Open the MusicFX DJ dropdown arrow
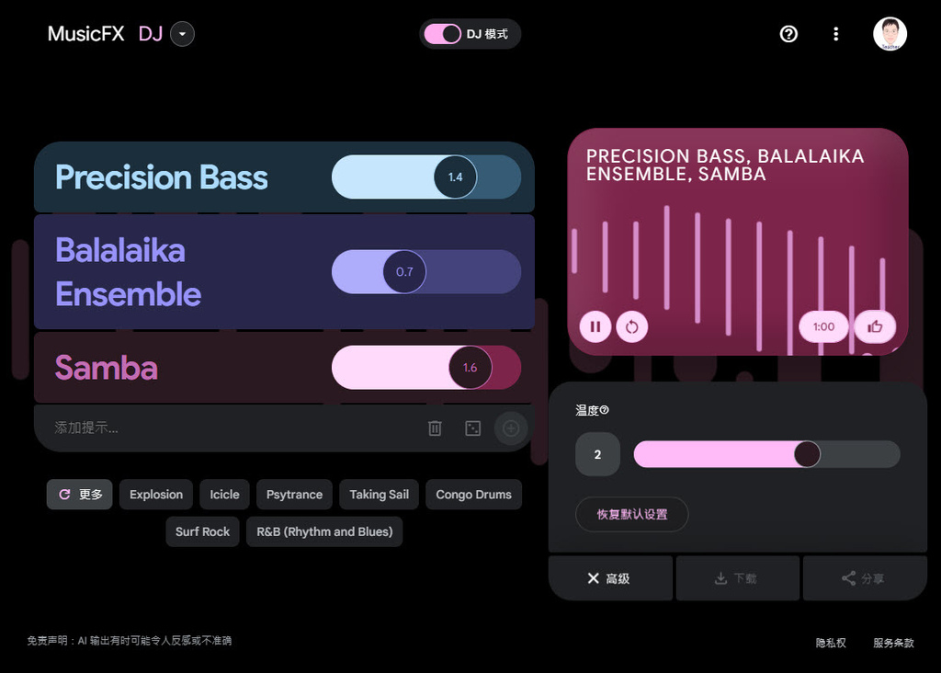Screen dimensions: 941x673 coord(182,34)
